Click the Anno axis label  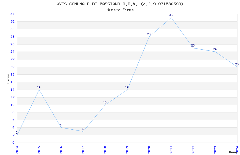pyautogui.click(x=233, y=152)
